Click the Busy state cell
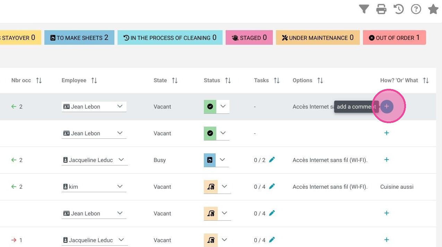Screen dimensions: 442x247 [x=160, y=160]
